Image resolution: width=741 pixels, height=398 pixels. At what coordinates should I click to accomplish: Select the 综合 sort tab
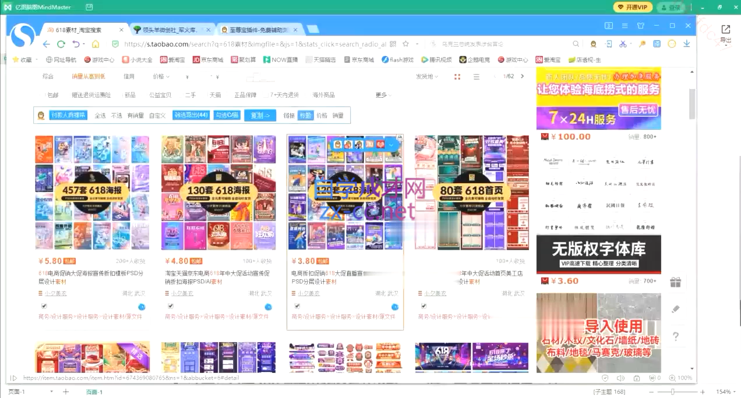(48, 76)
